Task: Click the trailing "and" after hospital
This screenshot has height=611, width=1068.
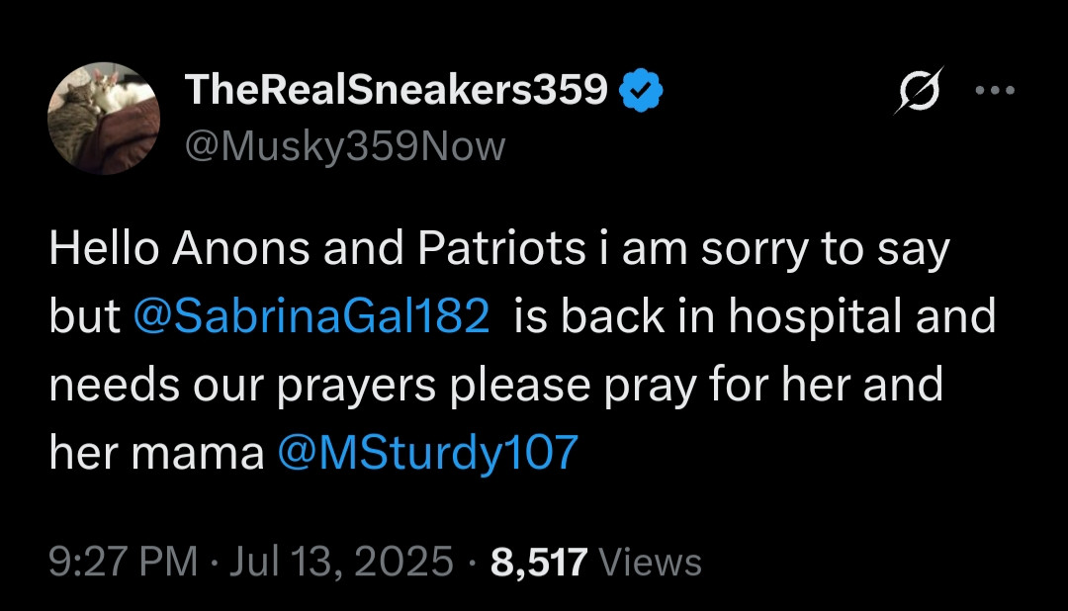Action: [956, 316]
